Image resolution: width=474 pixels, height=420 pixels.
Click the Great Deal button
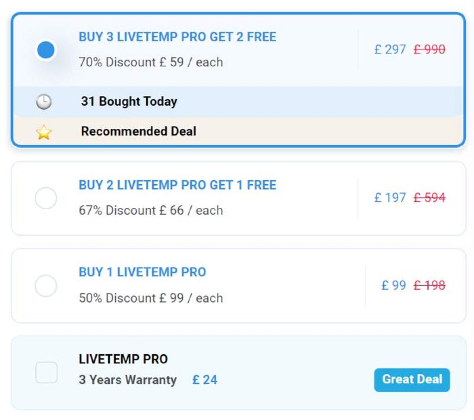tap(412, 379)
